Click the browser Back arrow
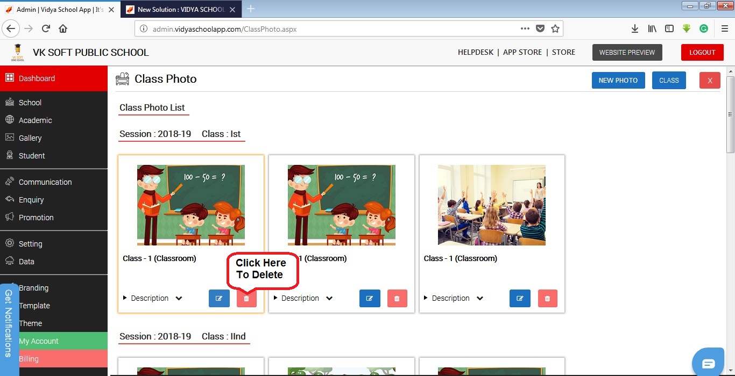 pos(11,28)
